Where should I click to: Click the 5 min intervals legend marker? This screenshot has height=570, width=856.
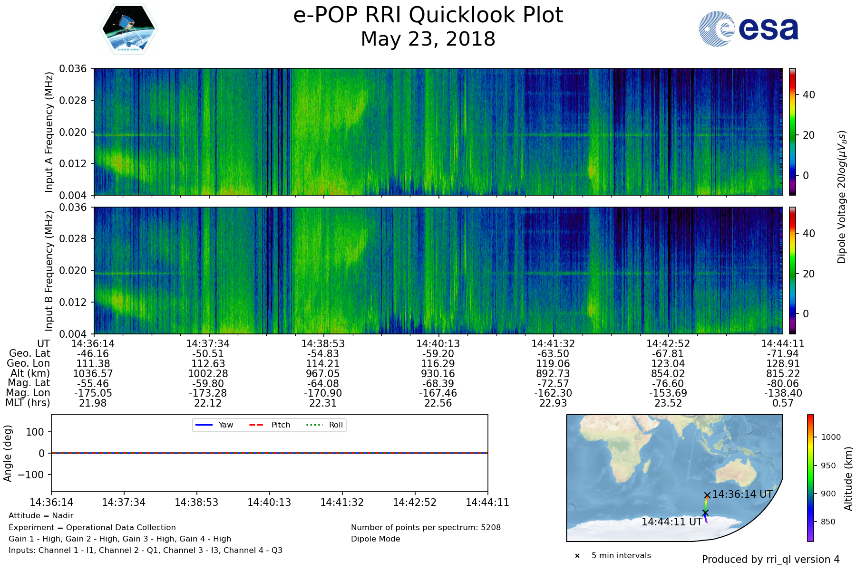click(577, 556)
